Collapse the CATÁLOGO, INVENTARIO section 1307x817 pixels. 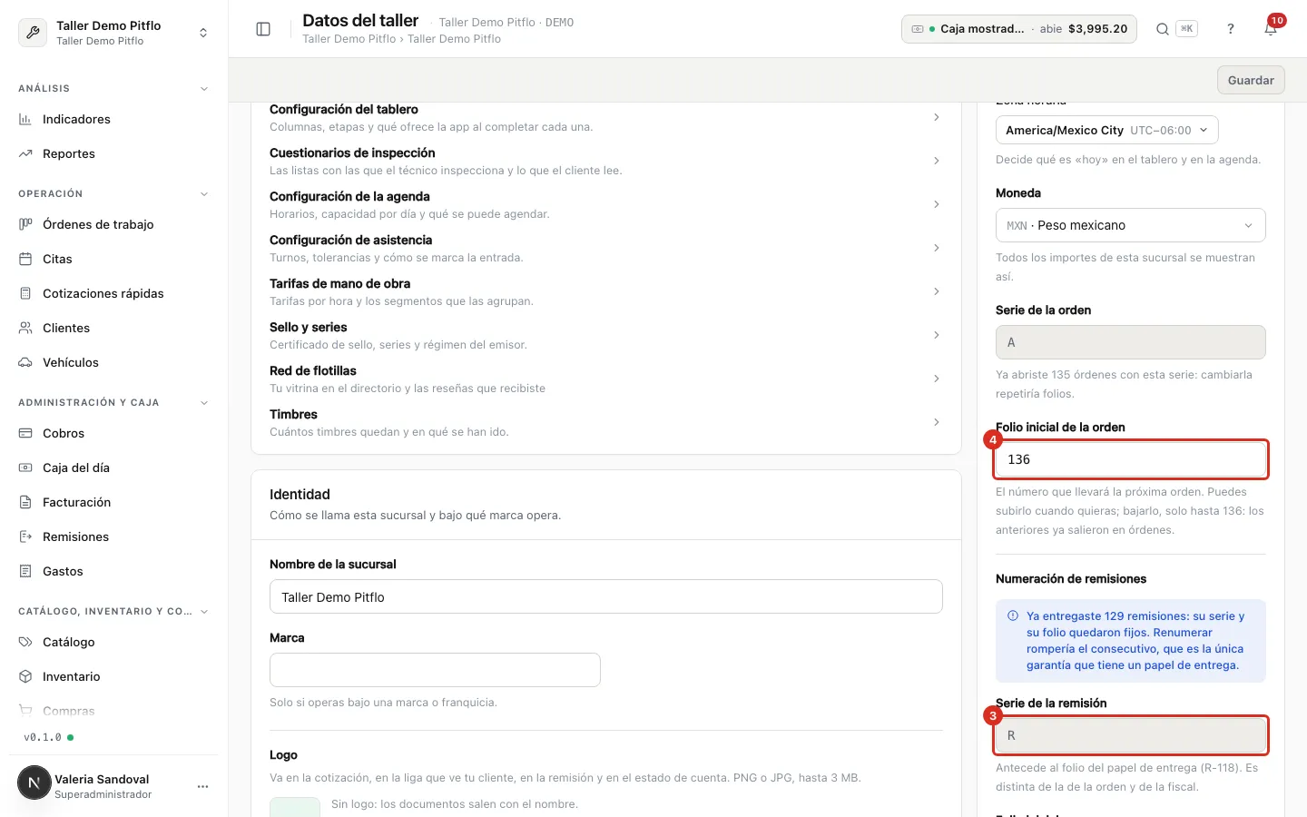(x=204, y=612)
